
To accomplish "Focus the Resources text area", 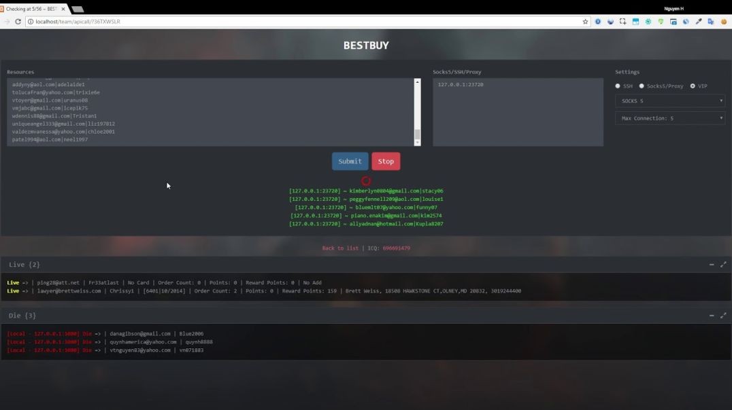I will 210,112.
